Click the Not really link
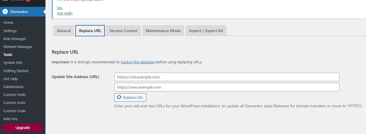Image resolution: width=366 pixels, height=134 pixels. point(65,13)
